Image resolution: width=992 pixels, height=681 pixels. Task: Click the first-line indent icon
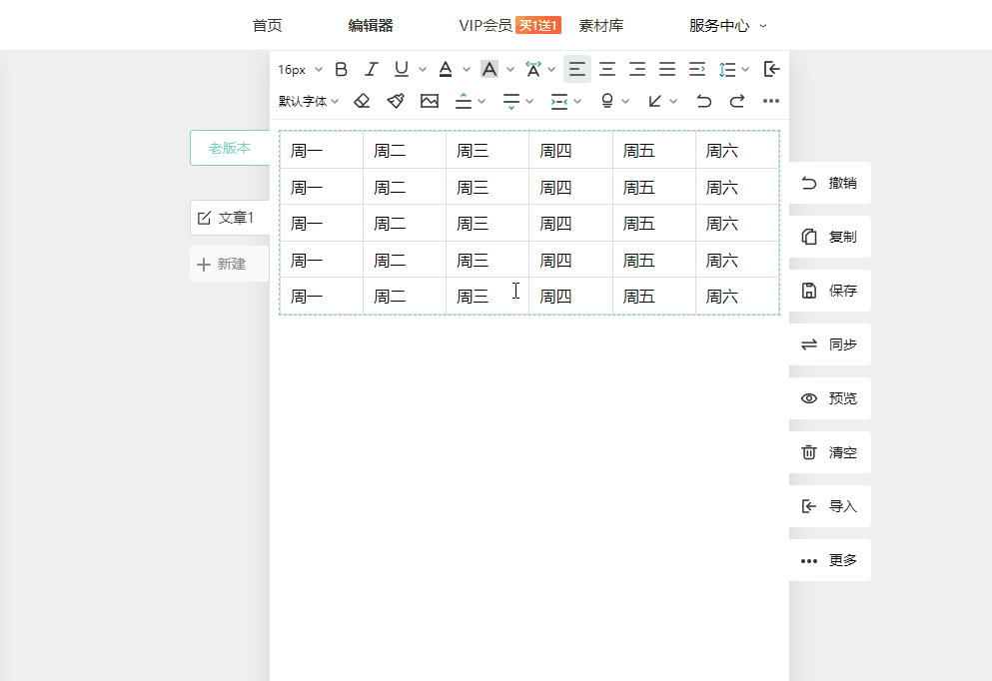(x=697, y=69)
